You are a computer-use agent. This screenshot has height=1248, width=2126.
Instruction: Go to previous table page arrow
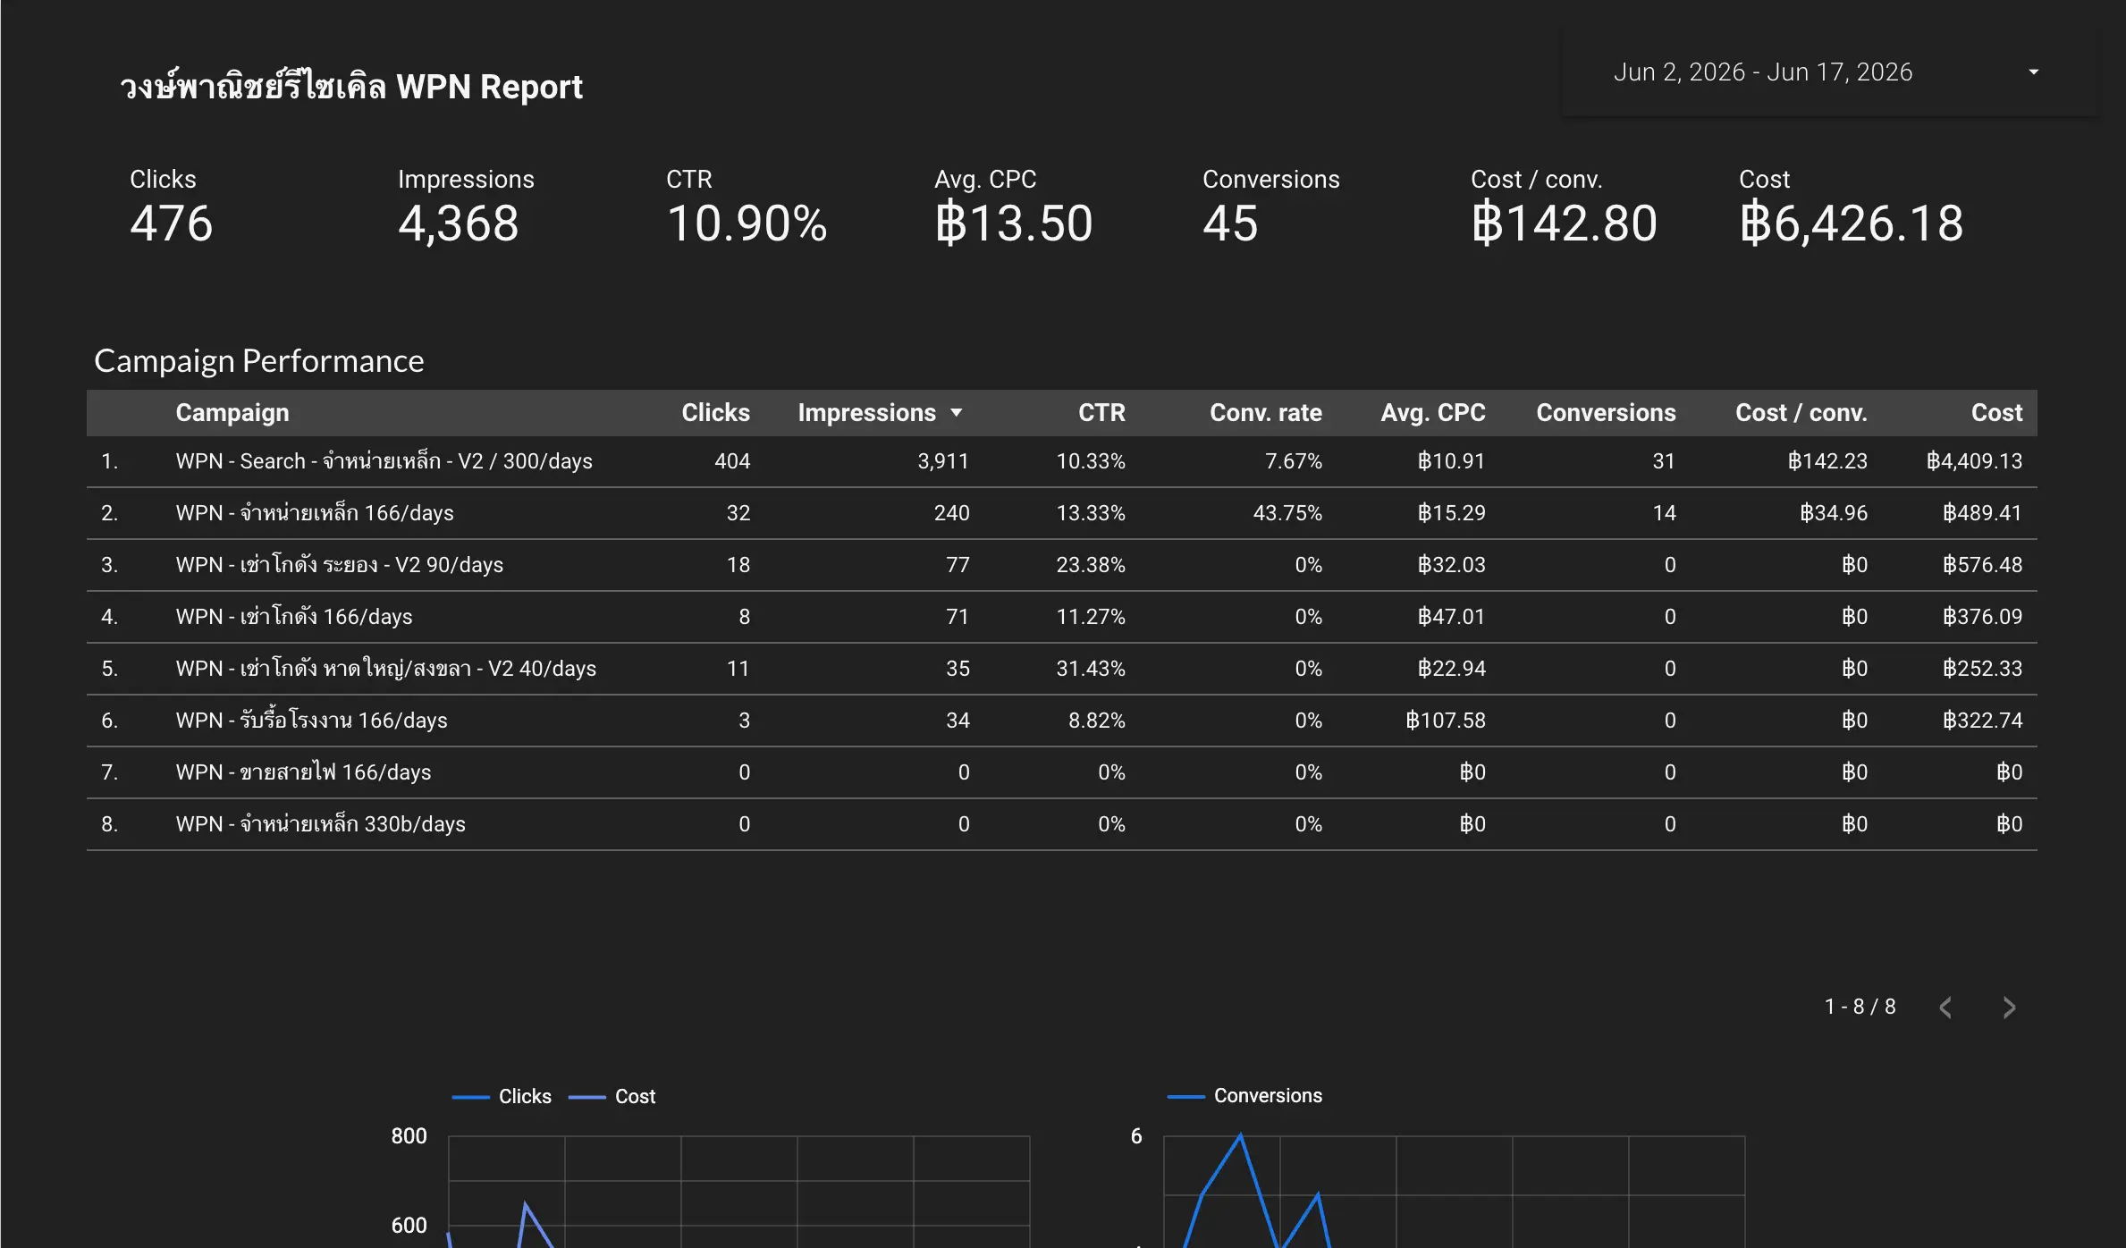point(1945,1008)
